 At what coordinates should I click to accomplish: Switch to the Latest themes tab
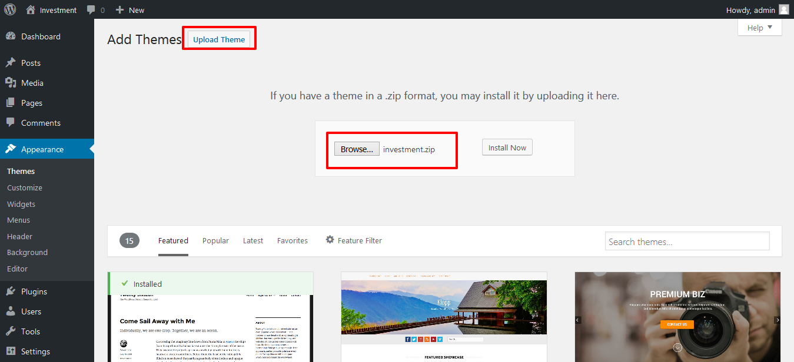pyautogui.click(x=253, y=240)
